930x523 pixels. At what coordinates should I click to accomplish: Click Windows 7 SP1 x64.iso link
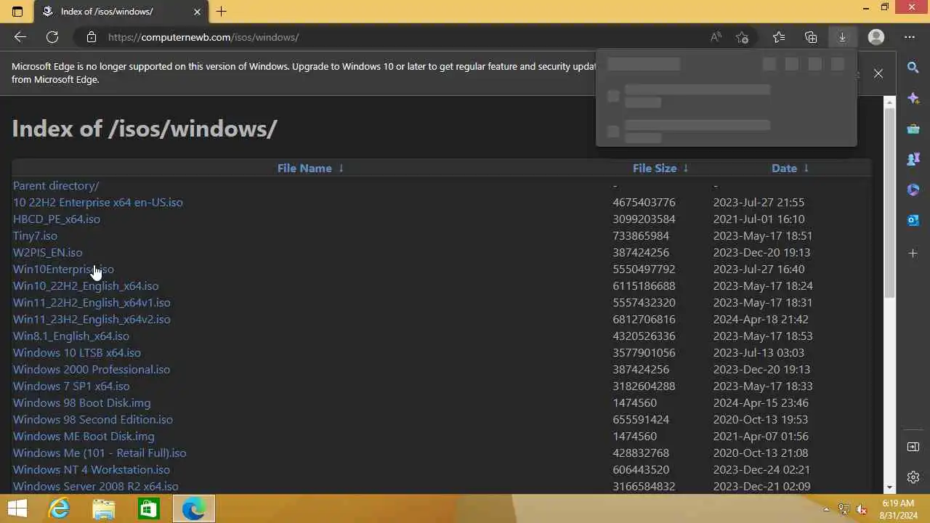point(71,386)
